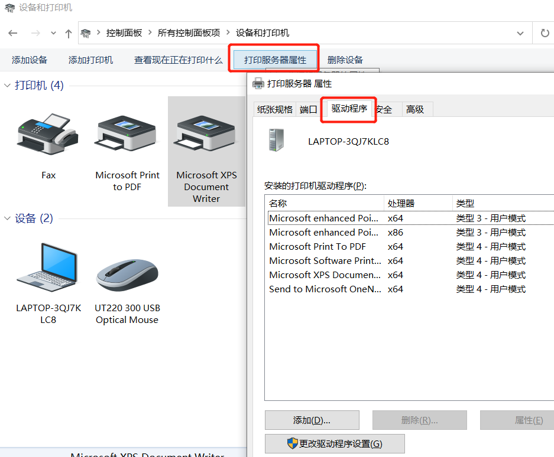Select the Microsoft Print to PDF printer

(127, 153)
